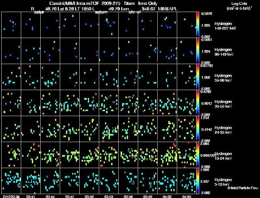260x198 pixels.
Task: Click the MIMI/APL credit text
Action: coord(168,9)
